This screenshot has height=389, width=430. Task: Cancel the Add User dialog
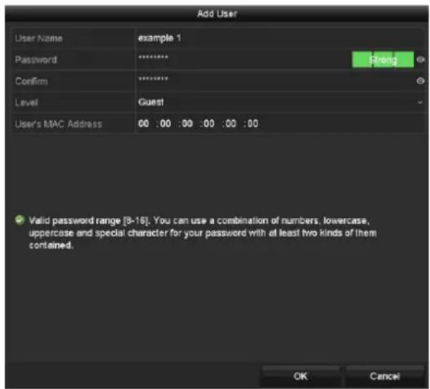tap(385, 376)
